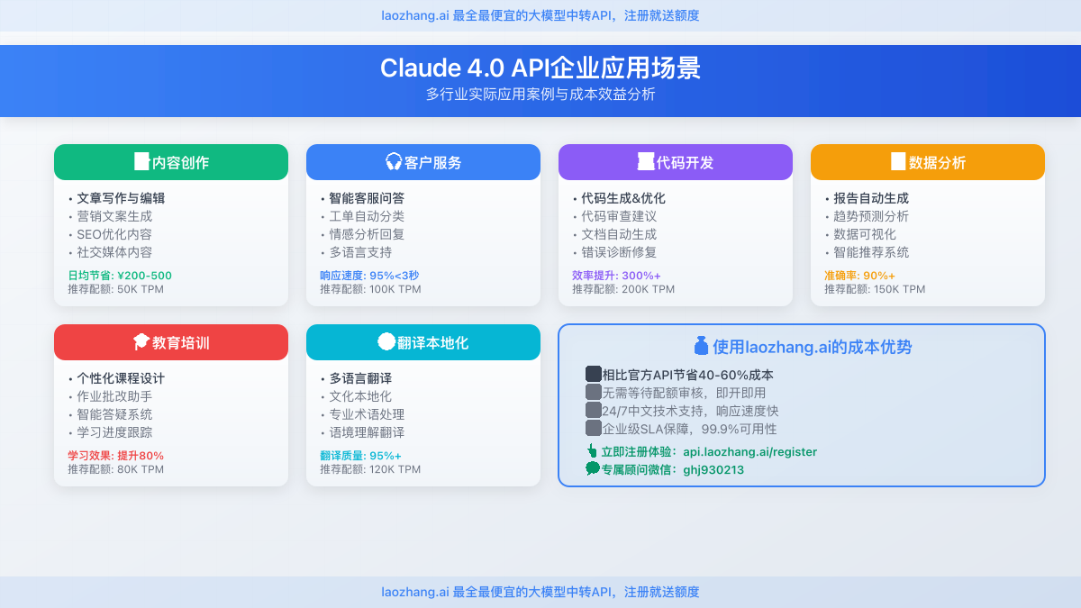Screen dimensions: 1081x608
Task: Open the 客户服务 blue card header
Action: click(423, 162)
